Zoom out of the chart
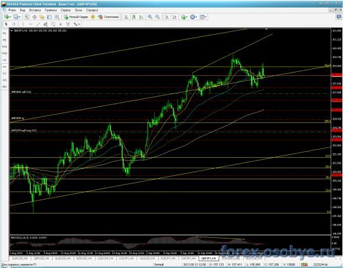344x268 pixels. 158,17
